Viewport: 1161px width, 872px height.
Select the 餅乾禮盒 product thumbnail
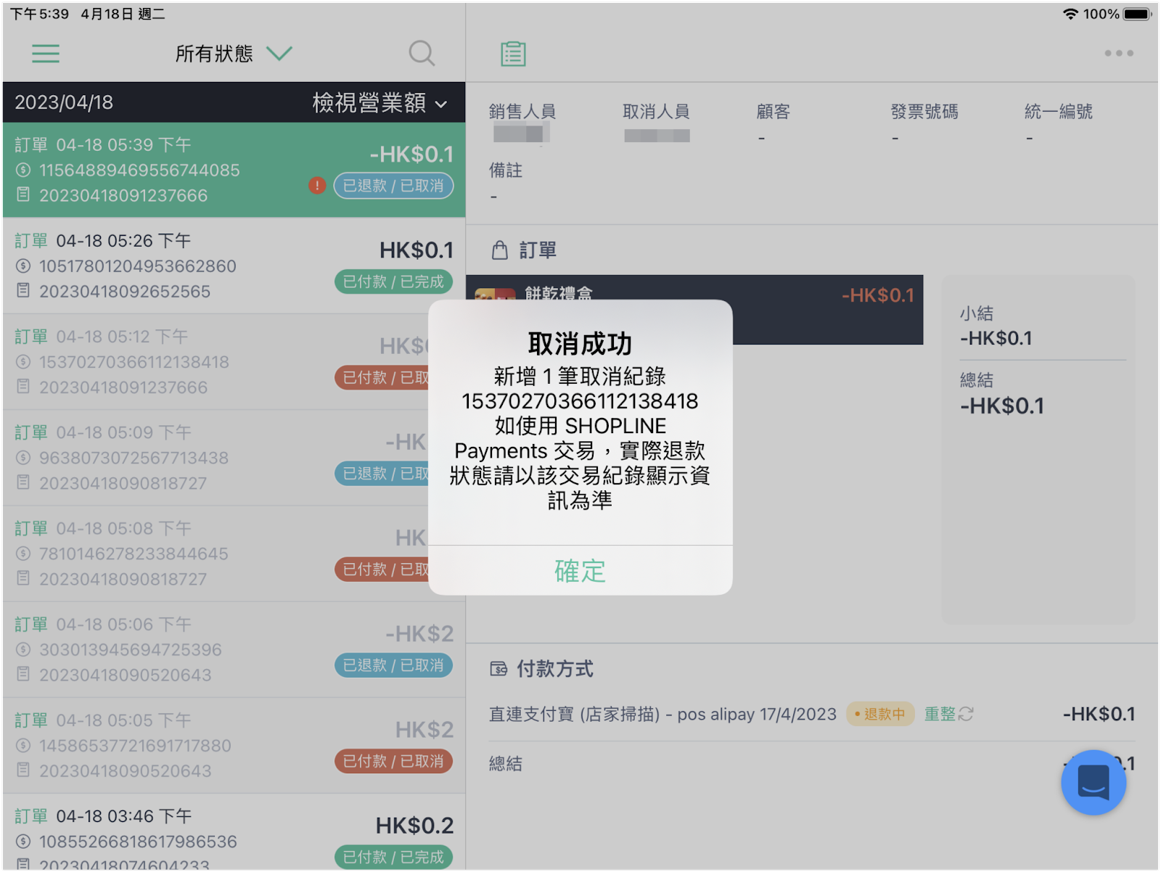click(495, 294)
